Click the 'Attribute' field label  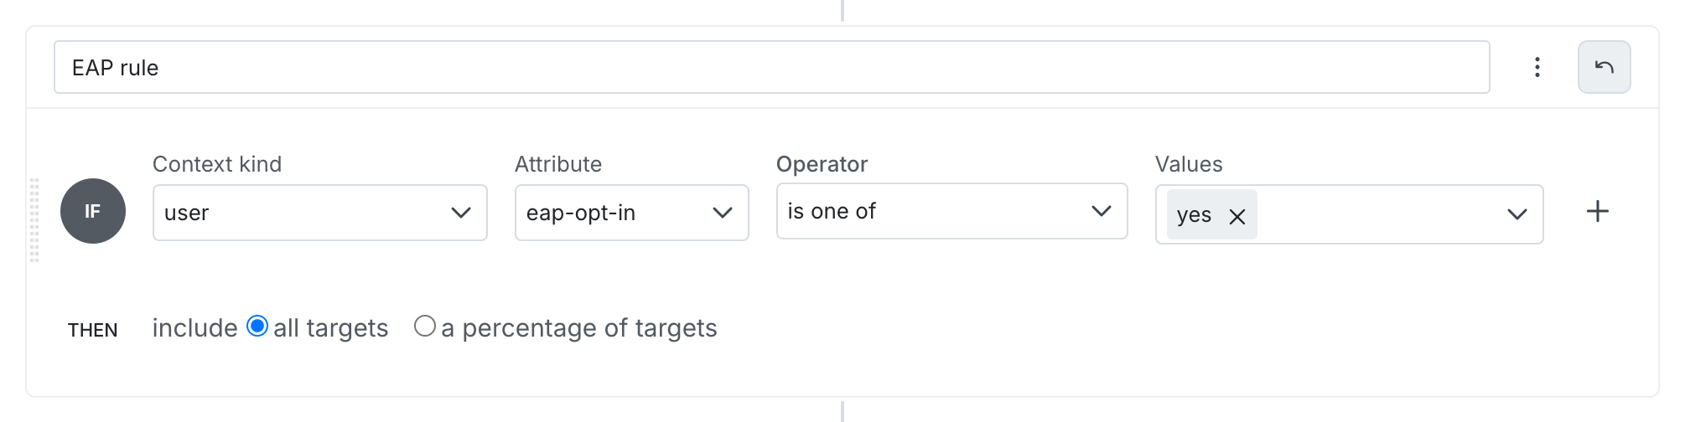pos(558,164)
